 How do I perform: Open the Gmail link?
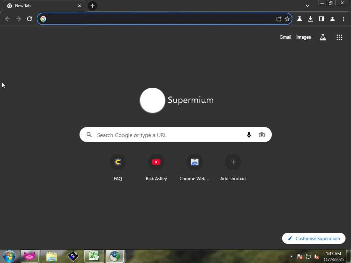coord(285,37)
